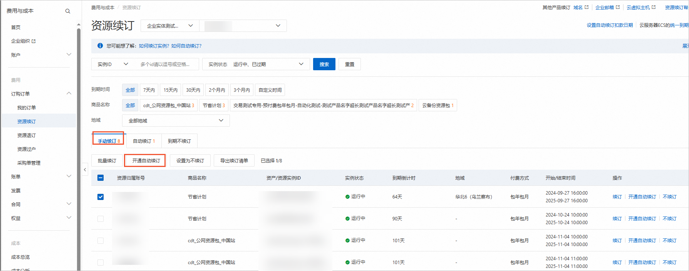Click external link icon beside 云虚拟主机
The height and width of the screenshot is (271, 689).
tap(654, 7)
